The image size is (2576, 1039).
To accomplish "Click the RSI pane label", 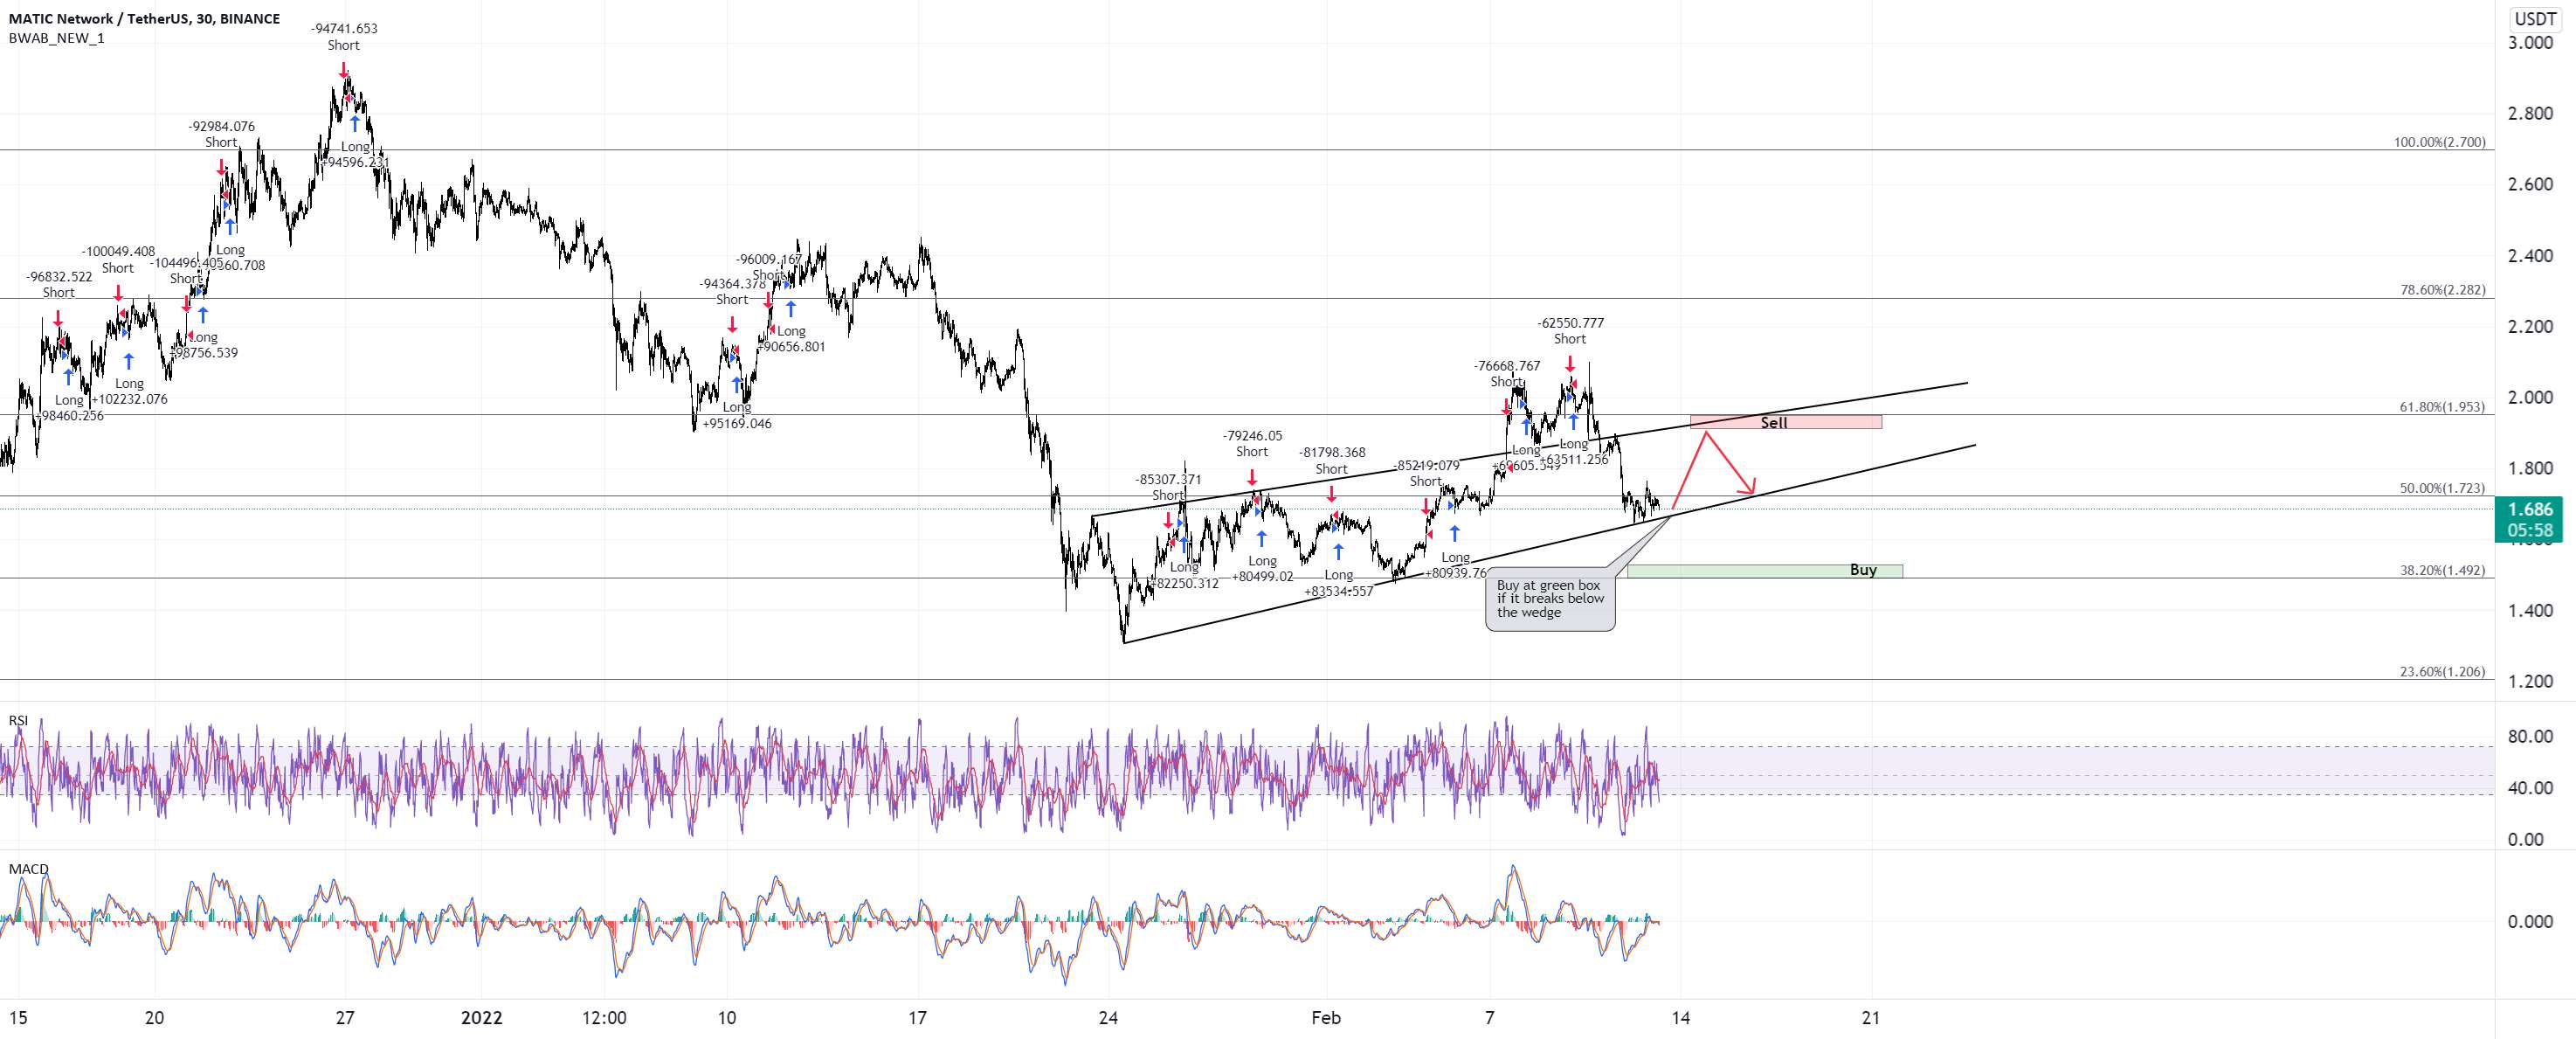I will click(18, 720).
